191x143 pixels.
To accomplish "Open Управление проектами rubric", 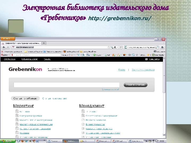I will (x=98, y=137).
